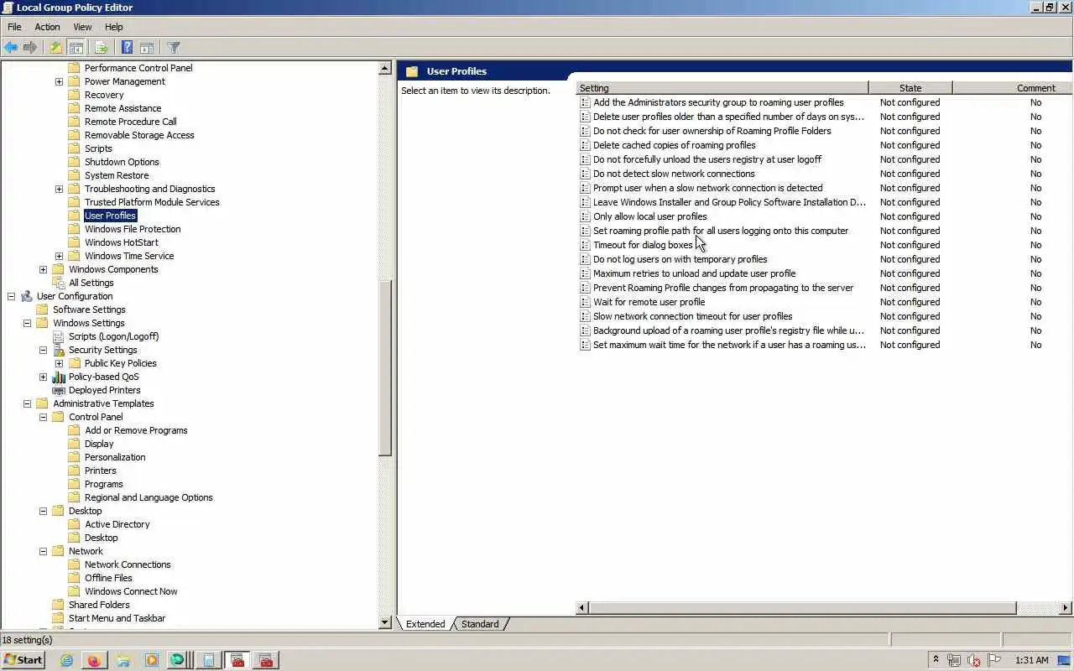Click the 'Only allow local user profiles' policy icon
Screen dimensions: 1074x671
pos(586,216)
